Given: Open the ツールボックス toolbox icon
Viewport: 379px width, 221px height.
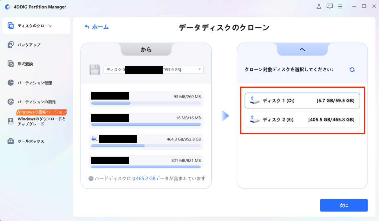Looking at the screenshot, I should click(x=11, y=141).
